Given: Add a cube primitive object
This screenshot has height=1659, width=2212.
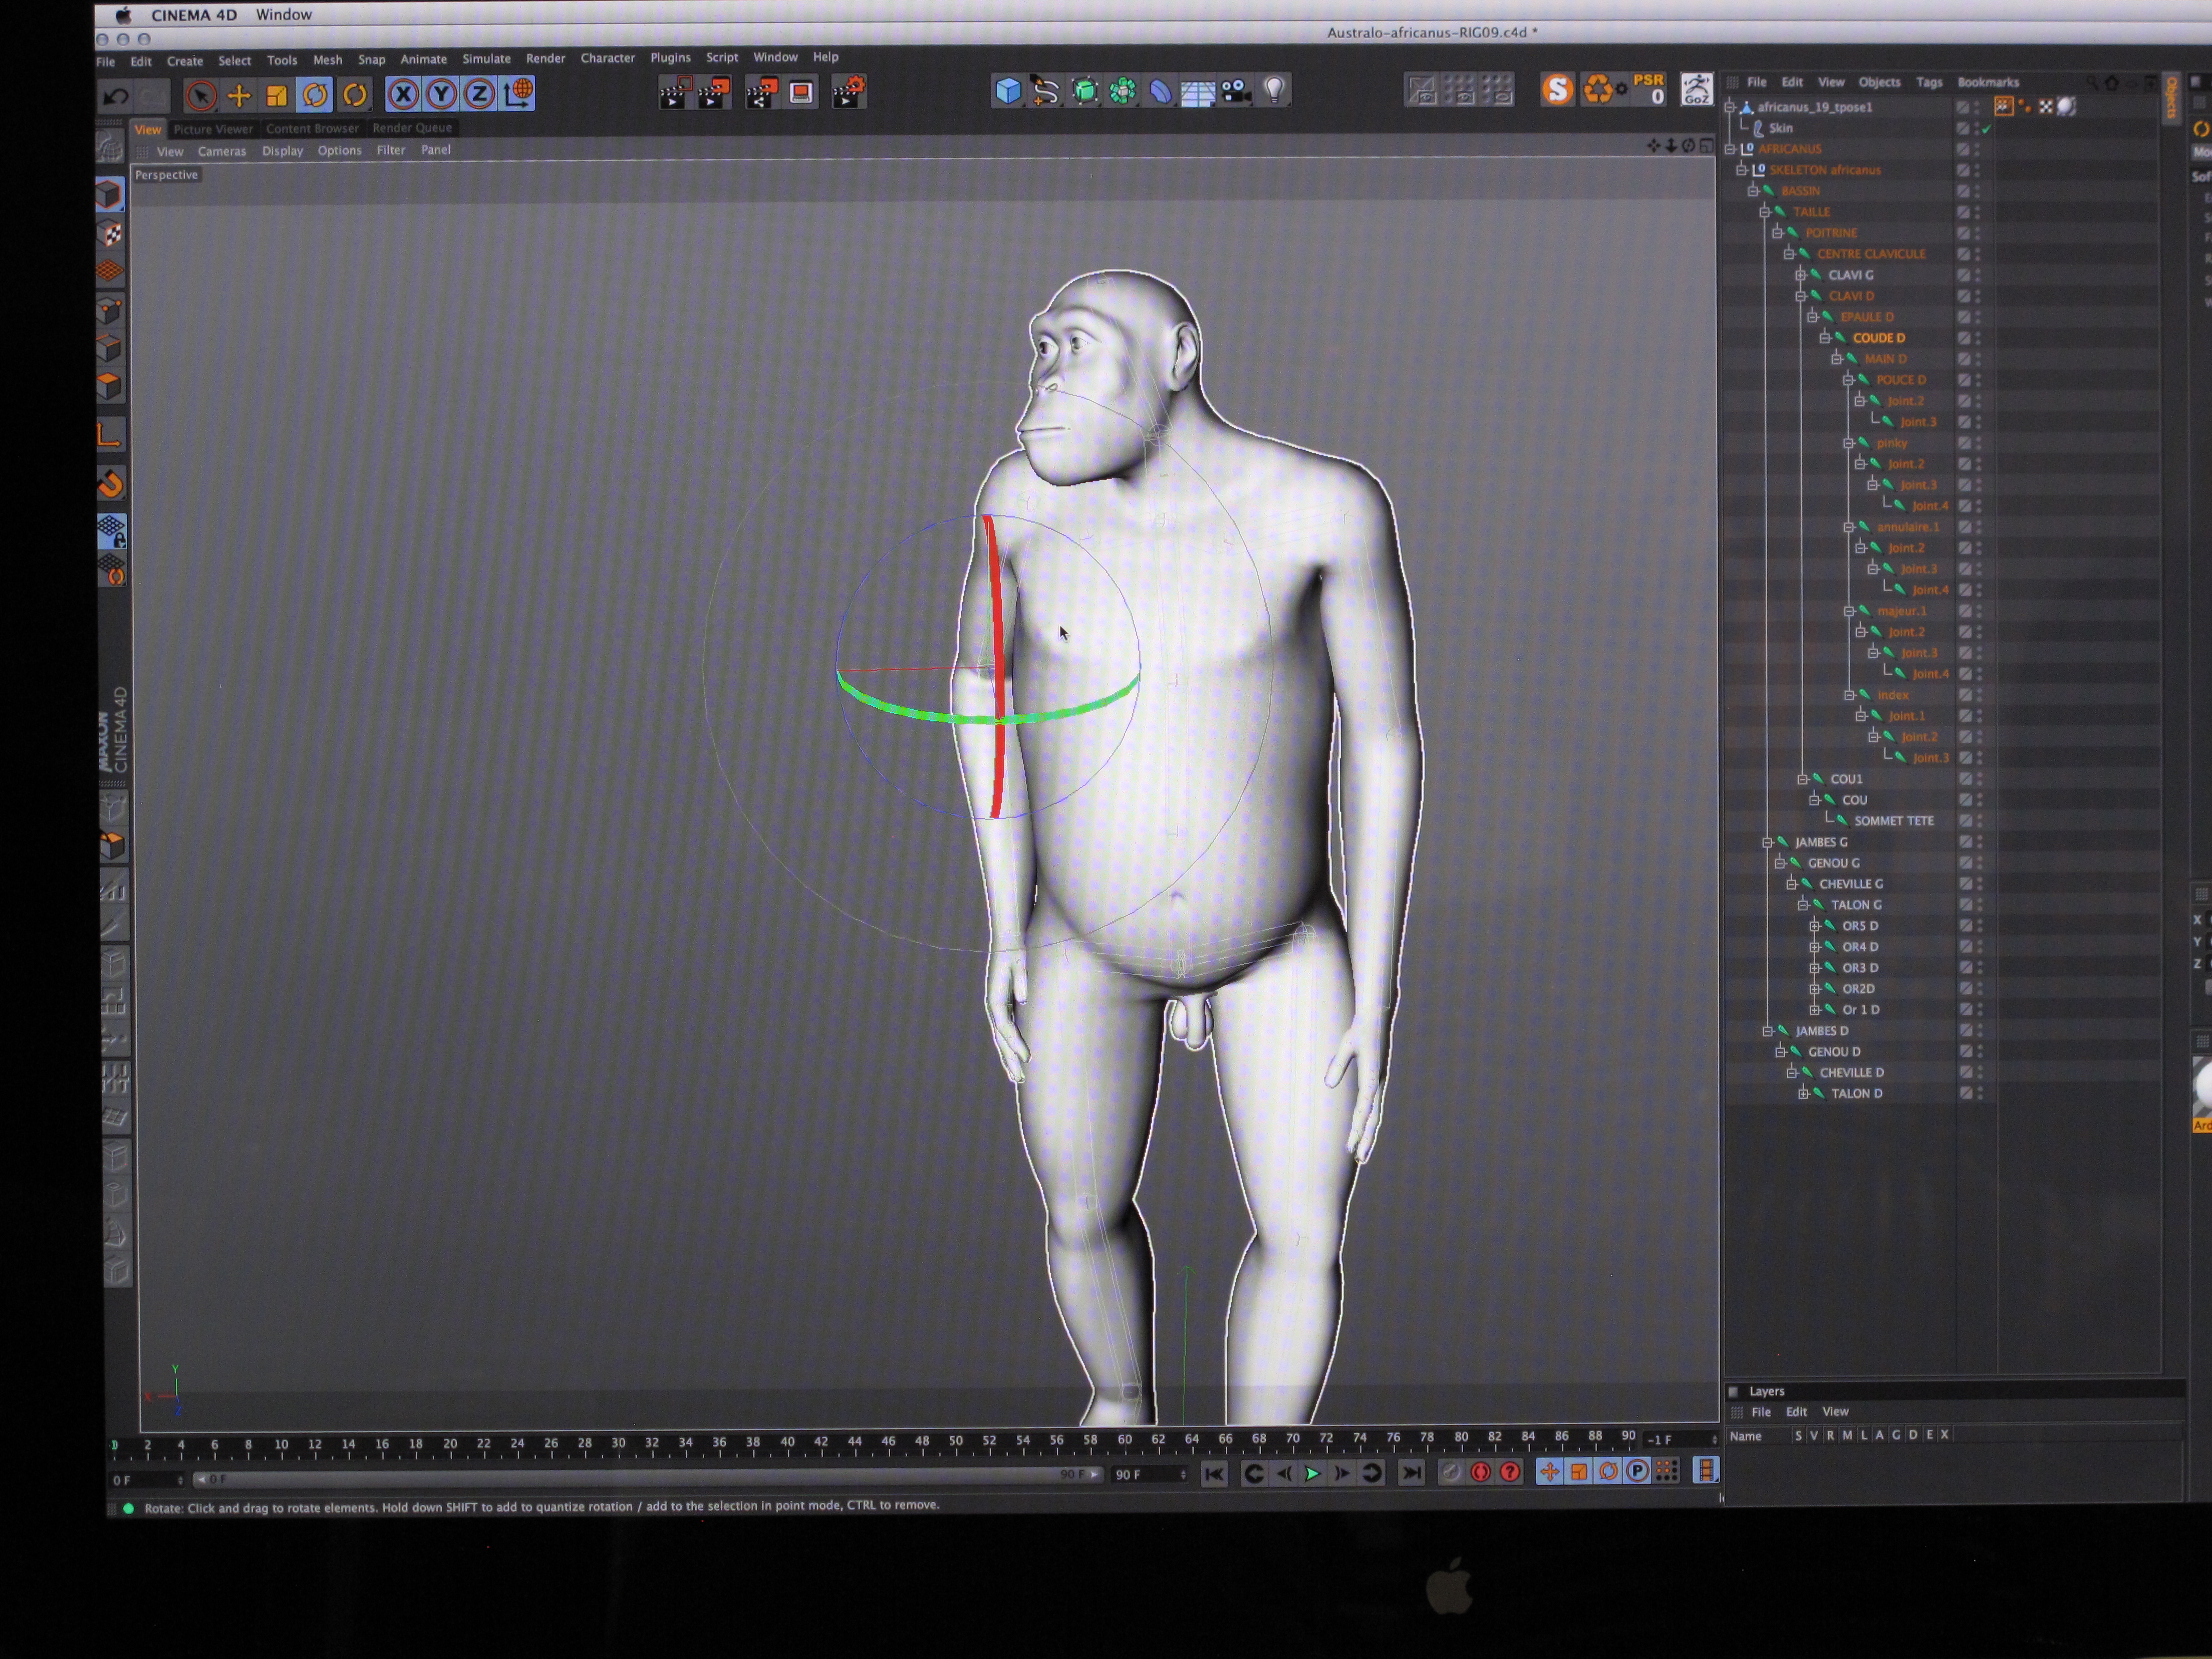Looking at the screenshot, I should (x=1007, y=91).
